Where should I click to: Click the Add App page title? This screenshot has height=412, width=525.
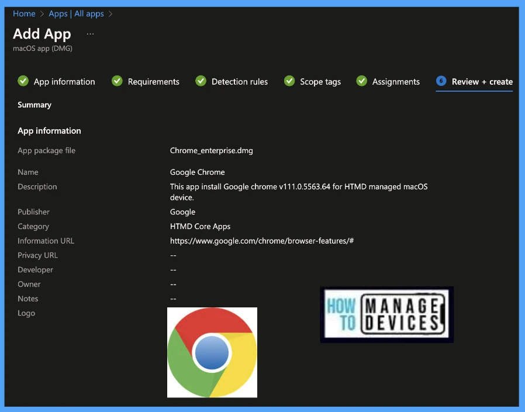pyautogui.click(x=42, y=34)
